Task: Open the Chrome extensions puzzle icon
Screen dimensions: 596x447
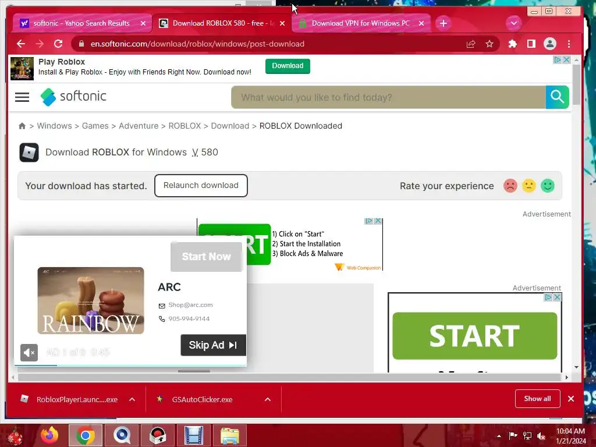Action: (512, 44)
